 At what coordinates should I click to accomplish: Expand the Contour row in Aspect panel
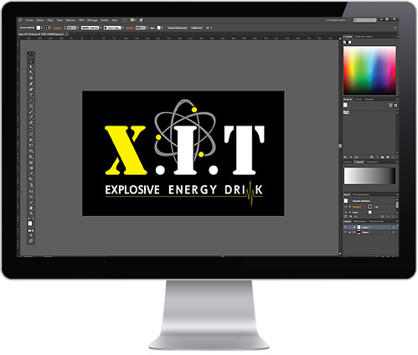pos(350,207)
